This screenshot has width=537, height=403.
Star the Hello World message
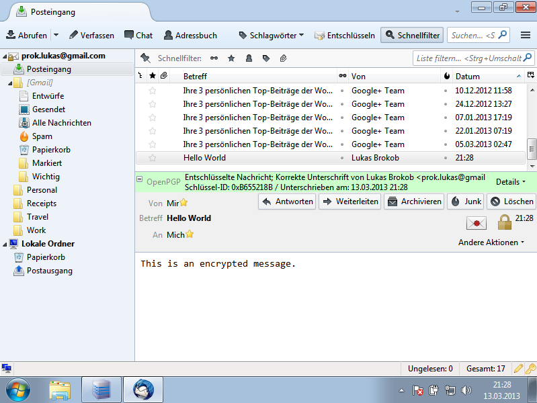point(153,158)
